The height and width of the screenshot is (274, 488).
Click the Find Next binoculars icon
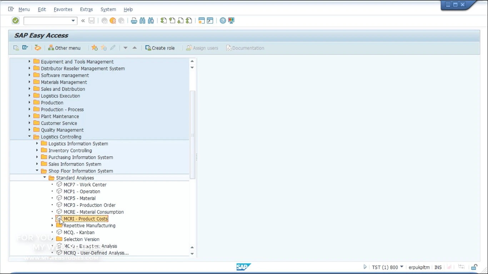pyautogui.click(x=151, y=21)
